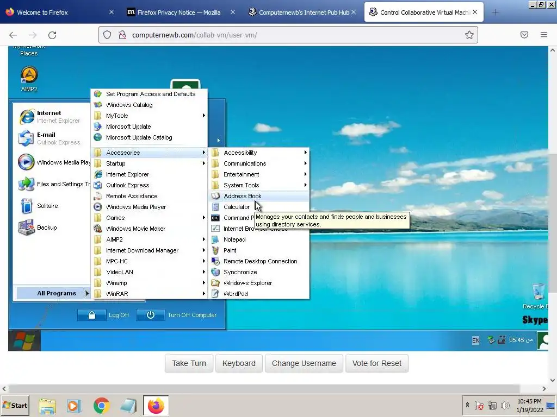The height and width of the screenshot is (417, 557).
Task: Open Notepad from Accessories submenu
Action: [x=259, y=239]
